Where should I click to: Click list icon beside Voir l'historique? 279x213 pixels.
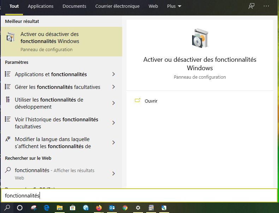8,119
